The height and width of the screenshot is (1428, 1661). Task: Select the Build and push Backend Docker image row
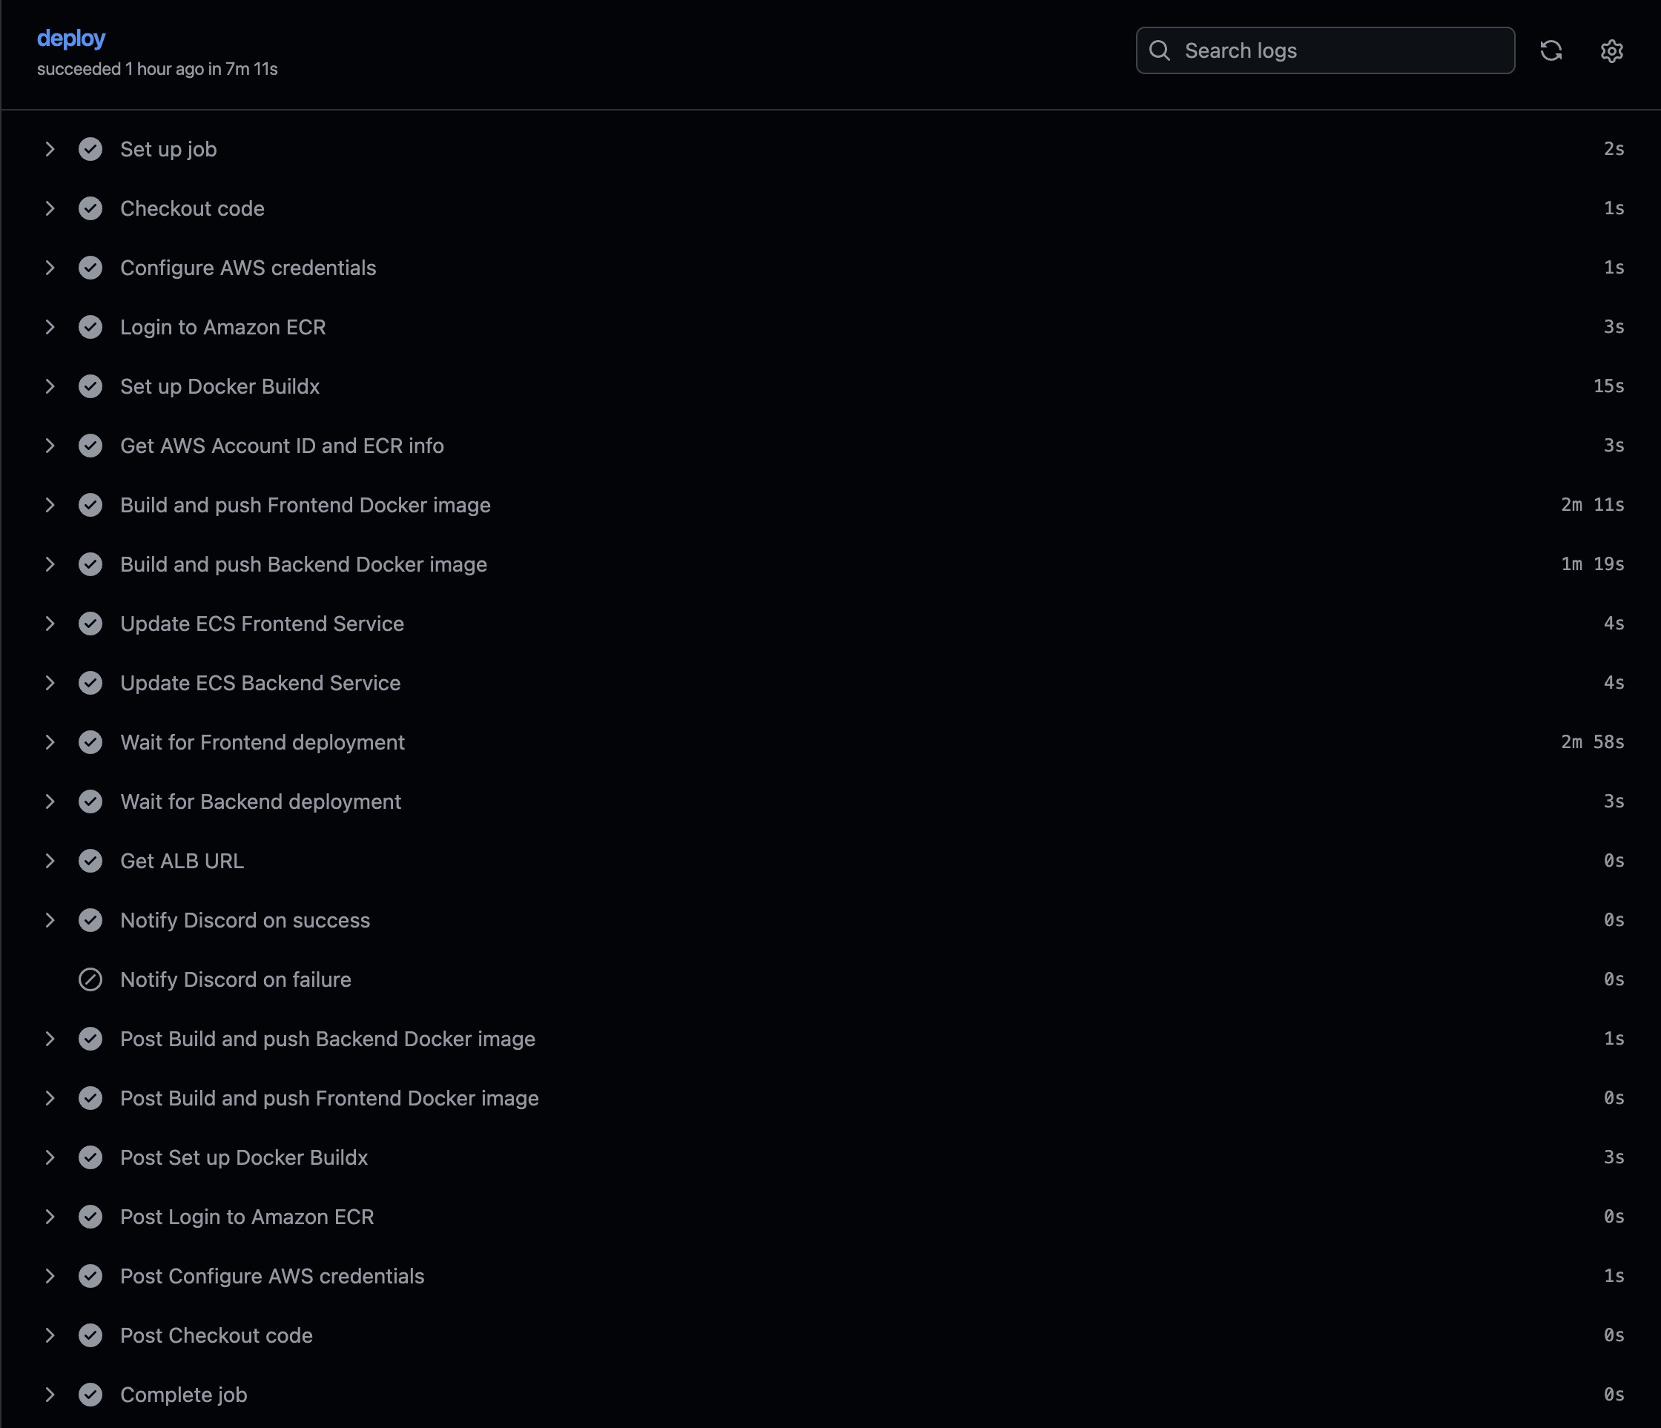[304, 564]
